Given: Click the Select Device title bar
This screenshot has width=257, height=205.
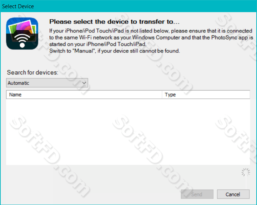Looking at the screenshot, I should coord(128,6).
